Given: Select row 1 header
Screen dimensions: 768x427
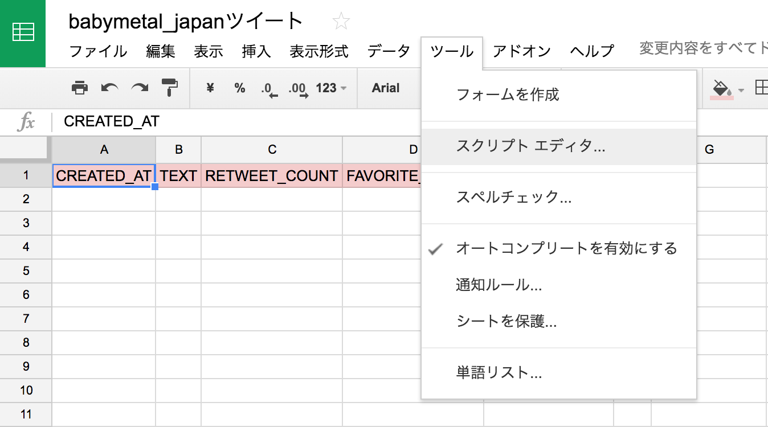Looking at the screenshot, I should click(x=26, y=175).
